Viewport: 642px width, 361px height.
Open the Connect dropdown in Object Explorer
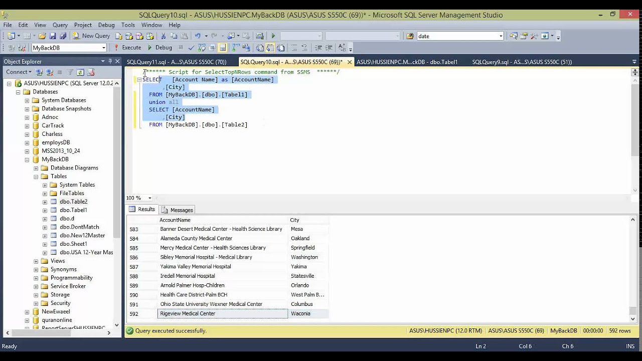[x=18, y=72]
